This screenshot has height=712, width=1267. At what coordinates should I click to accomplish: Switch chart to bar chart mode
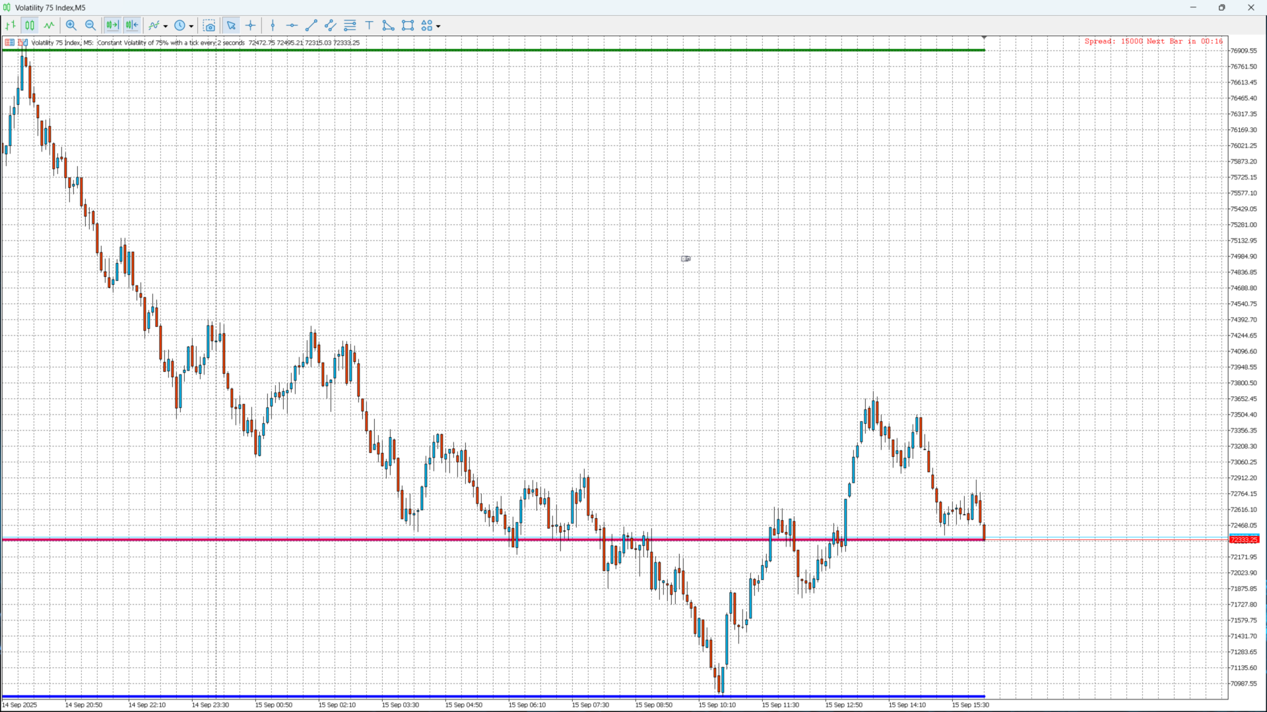click(x=11, y=26)
